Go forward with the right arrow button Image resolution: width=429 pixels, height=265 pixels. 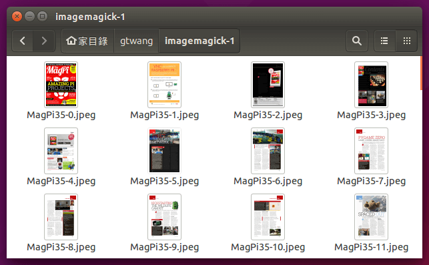[44, 41]
